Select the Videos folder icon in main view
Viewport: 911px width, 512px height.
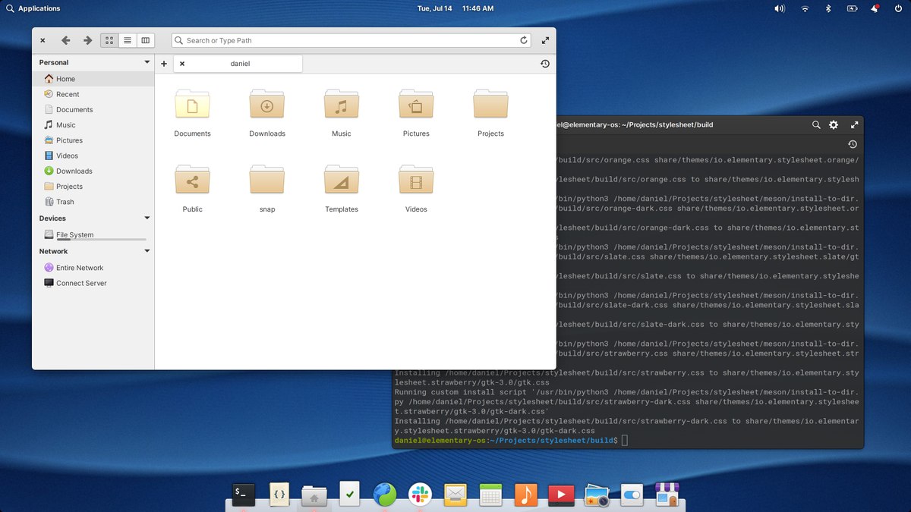[416, 180]
